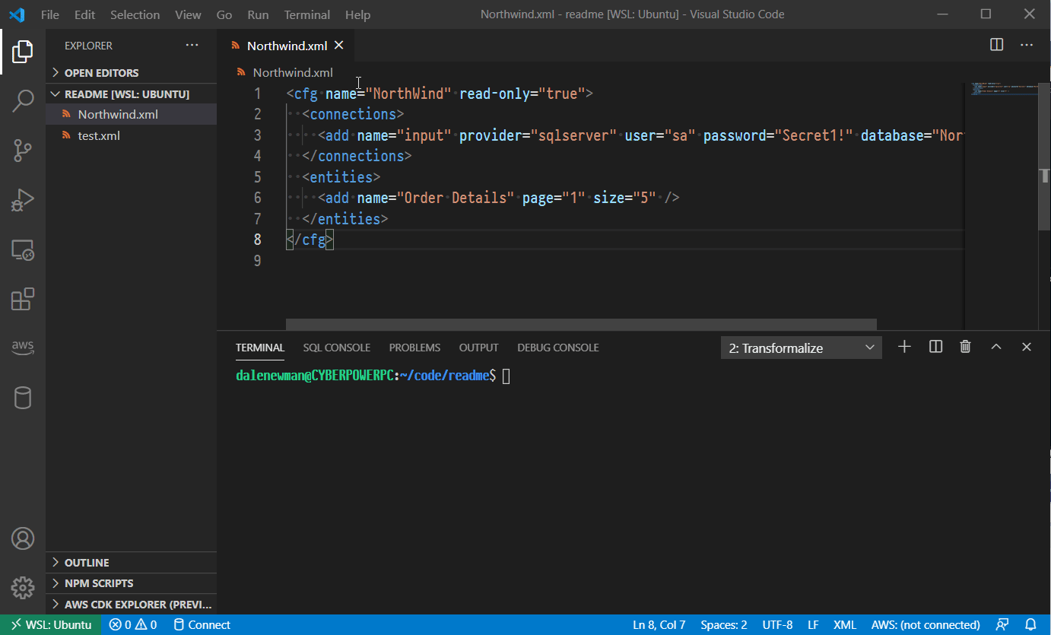Split the terminal panel
The height and width of the screenshot is (635, 1051).
click(936, 347)
